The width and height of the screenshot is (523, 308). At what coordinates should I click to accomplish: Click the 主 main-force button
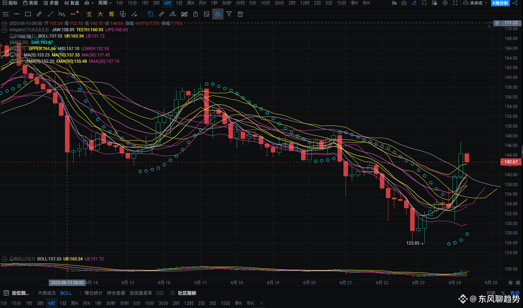(x=89, y=14)
